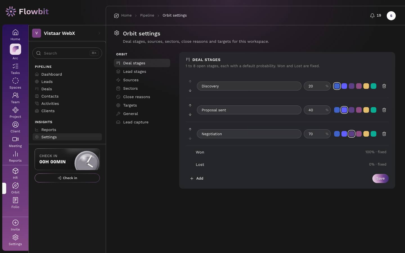Expand the Vistaar WebX workspace chevron

(99, 33)
